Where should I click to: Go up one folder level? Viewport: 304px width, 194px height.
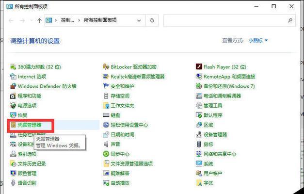[39, 20]
